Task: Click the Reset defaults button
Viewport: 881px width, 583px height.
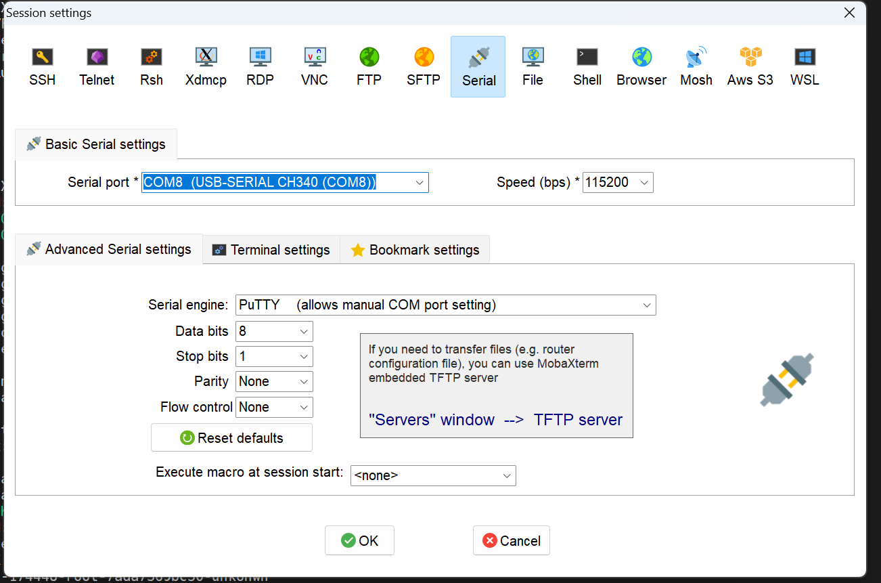Action: click(231, 438)
